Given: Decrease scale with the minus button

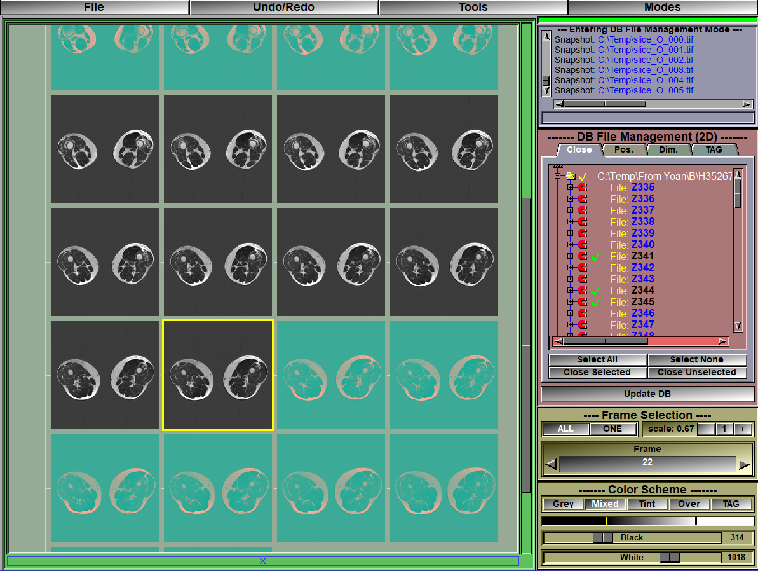Looking at the screenshot, I should (x=706, y=429).
